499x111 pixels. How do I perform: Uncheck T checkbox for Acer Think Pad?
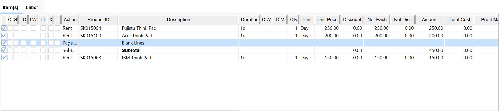(x=4, y=35)
